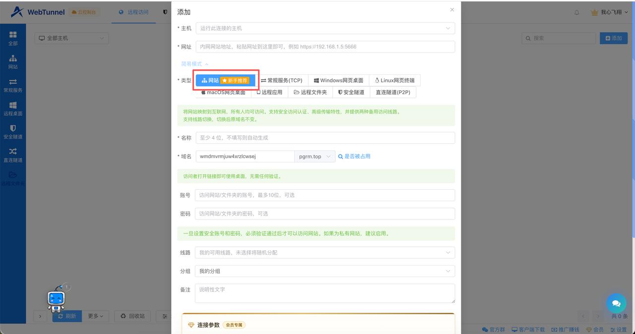Viewport: 635px width, 334px height.
Task: Open the 分组 我的分组 dropdown
Action: click(325, 271)
